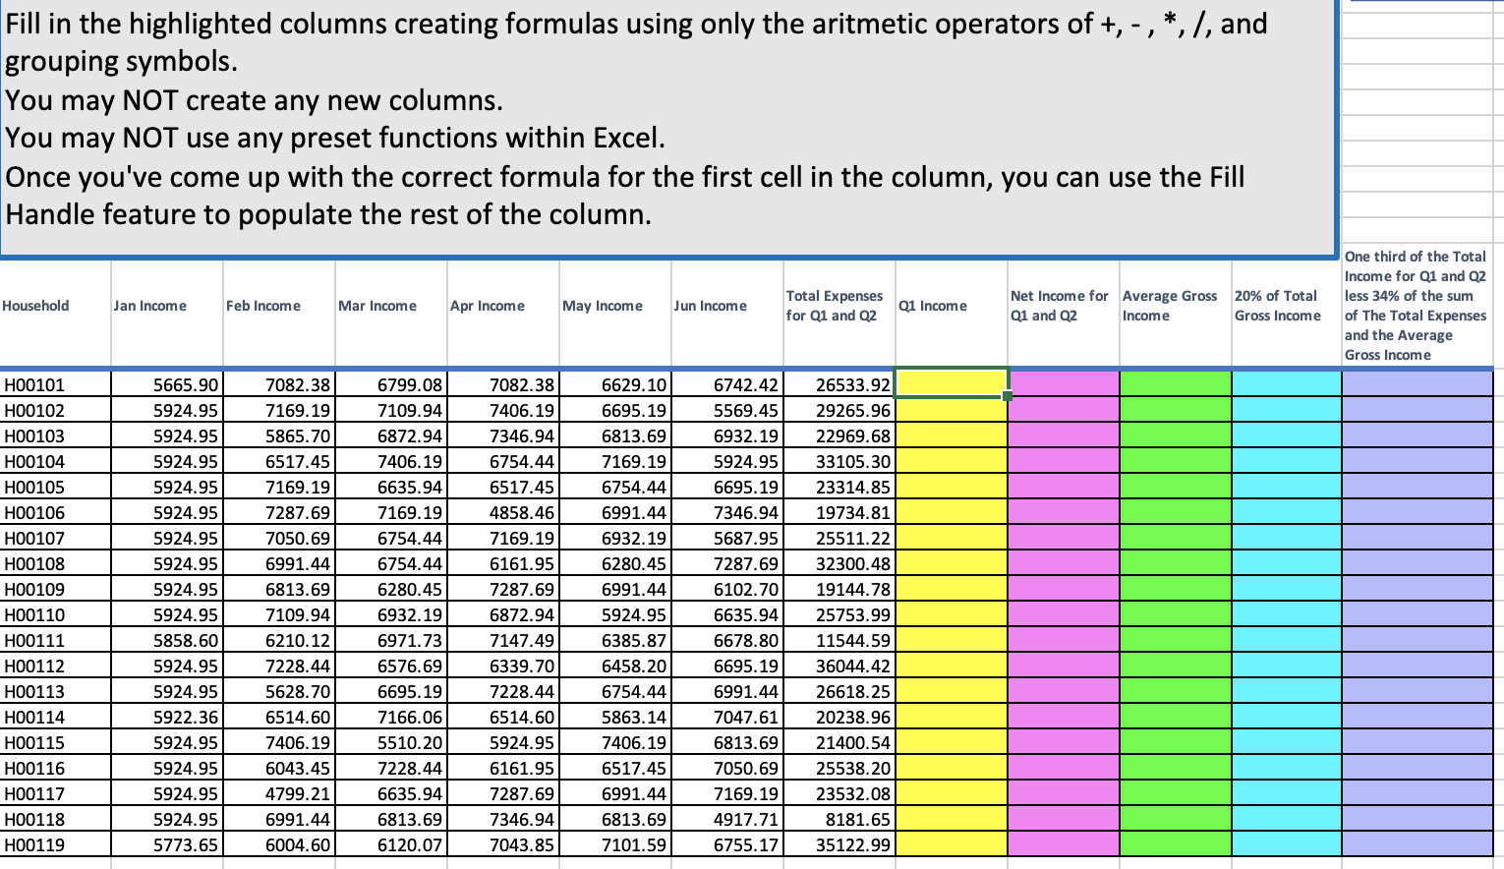This screenshot has width=1504, height=869.
Task: Select the green Average Gross Income cell for H00102
Action: 1174,410
